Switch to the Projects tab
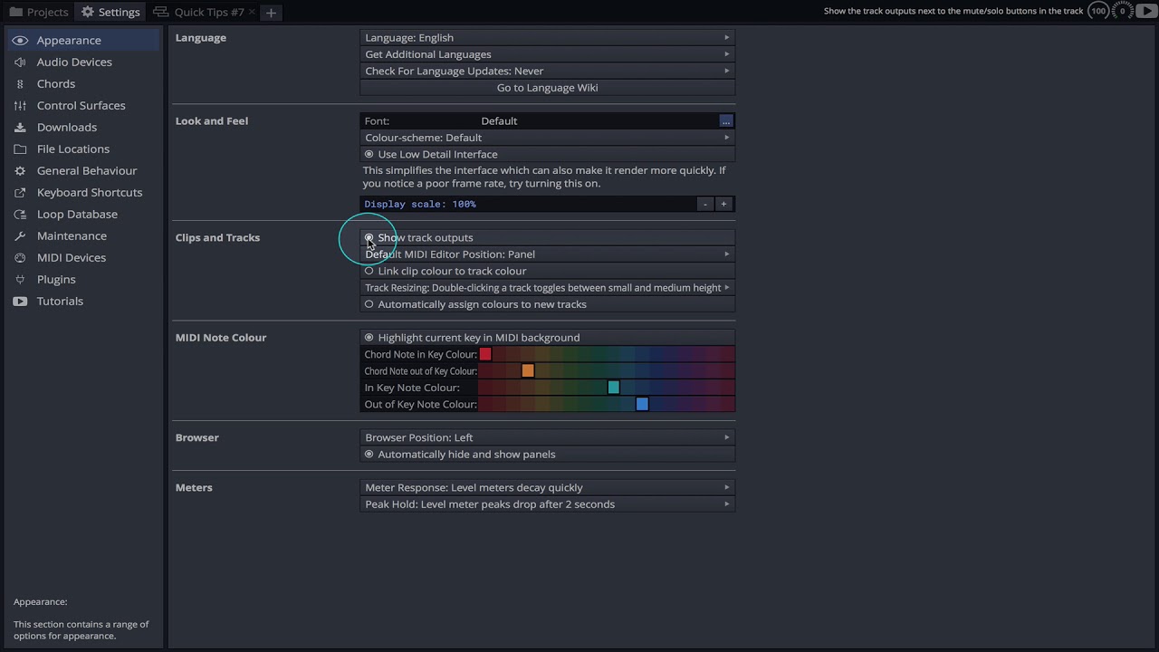The height and width of the screenshot is (652, 1159). coord(39,12)
